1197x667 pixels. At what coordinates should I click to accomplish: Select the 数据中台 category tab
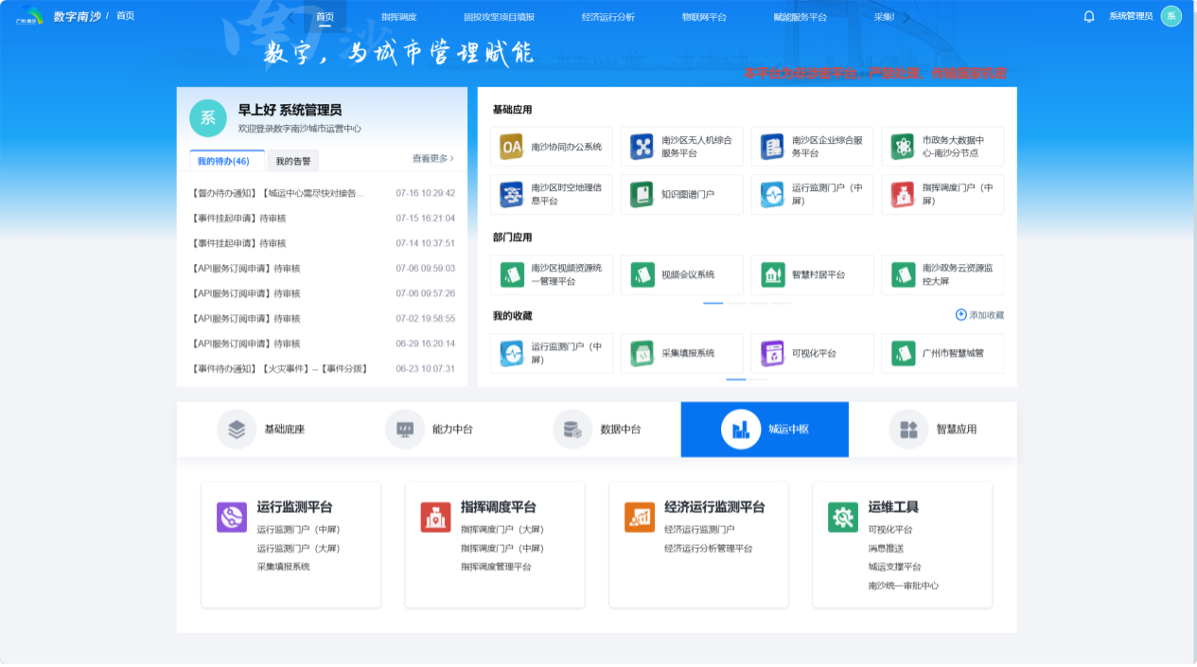click(x=597, y=430)
